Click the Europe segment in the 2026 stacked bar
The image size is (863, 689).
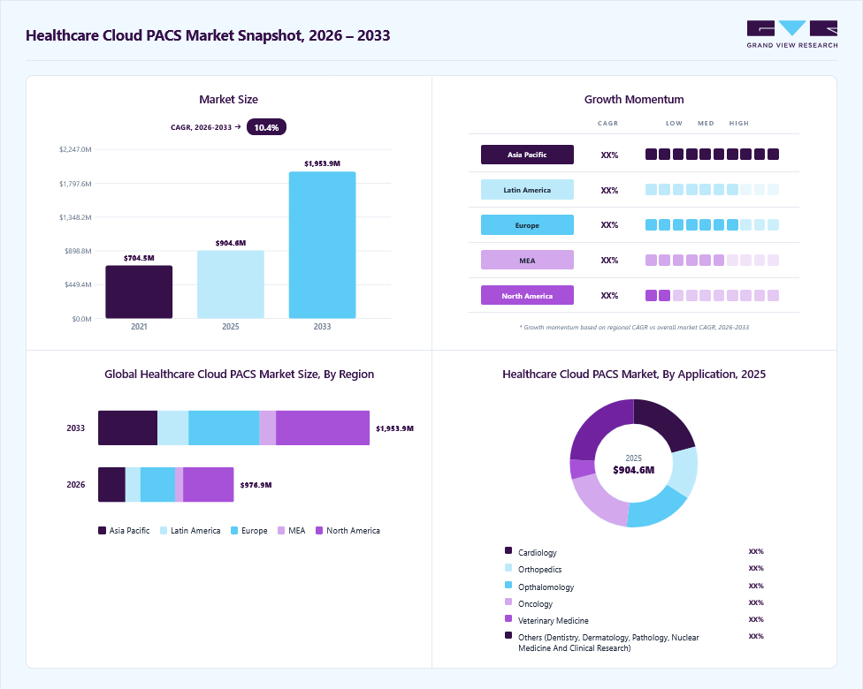(157, 484)
